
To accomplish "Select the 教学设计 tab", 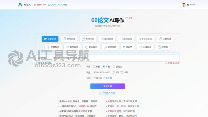I will pyautogui.click(x=72, y=47).
